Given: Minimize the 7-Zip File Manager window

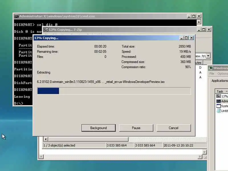Looking at the screenshot, I should tap(199, 30).
